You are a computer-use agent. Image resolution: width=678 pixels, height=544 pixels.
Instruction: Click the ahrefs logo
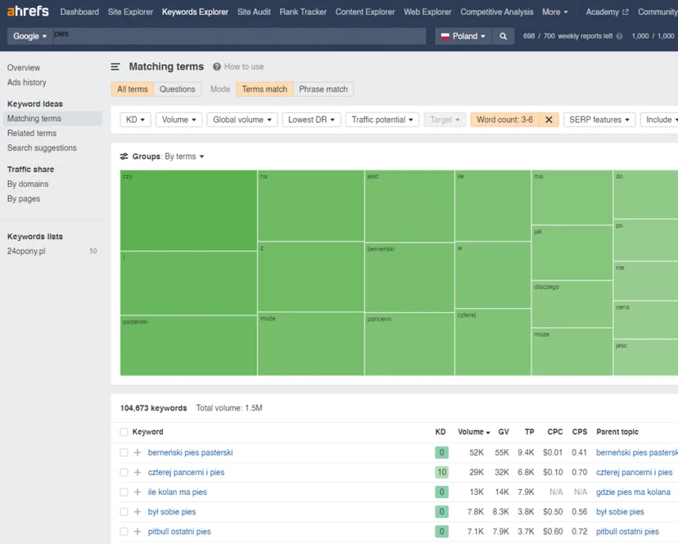click(28, 11)
